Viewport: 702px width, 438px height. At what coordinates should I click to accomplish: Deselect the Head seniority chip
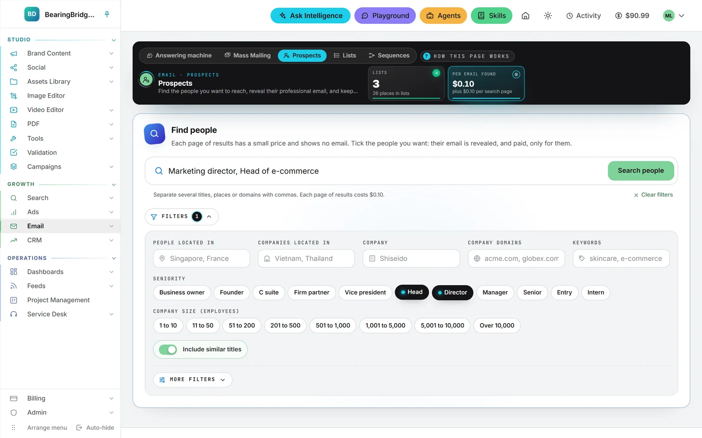tap(412, 292)
